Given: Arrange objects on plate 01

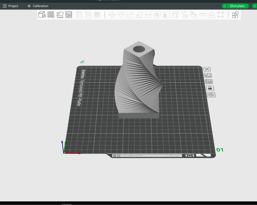Looking at the screenshot, I should point(209,81).
